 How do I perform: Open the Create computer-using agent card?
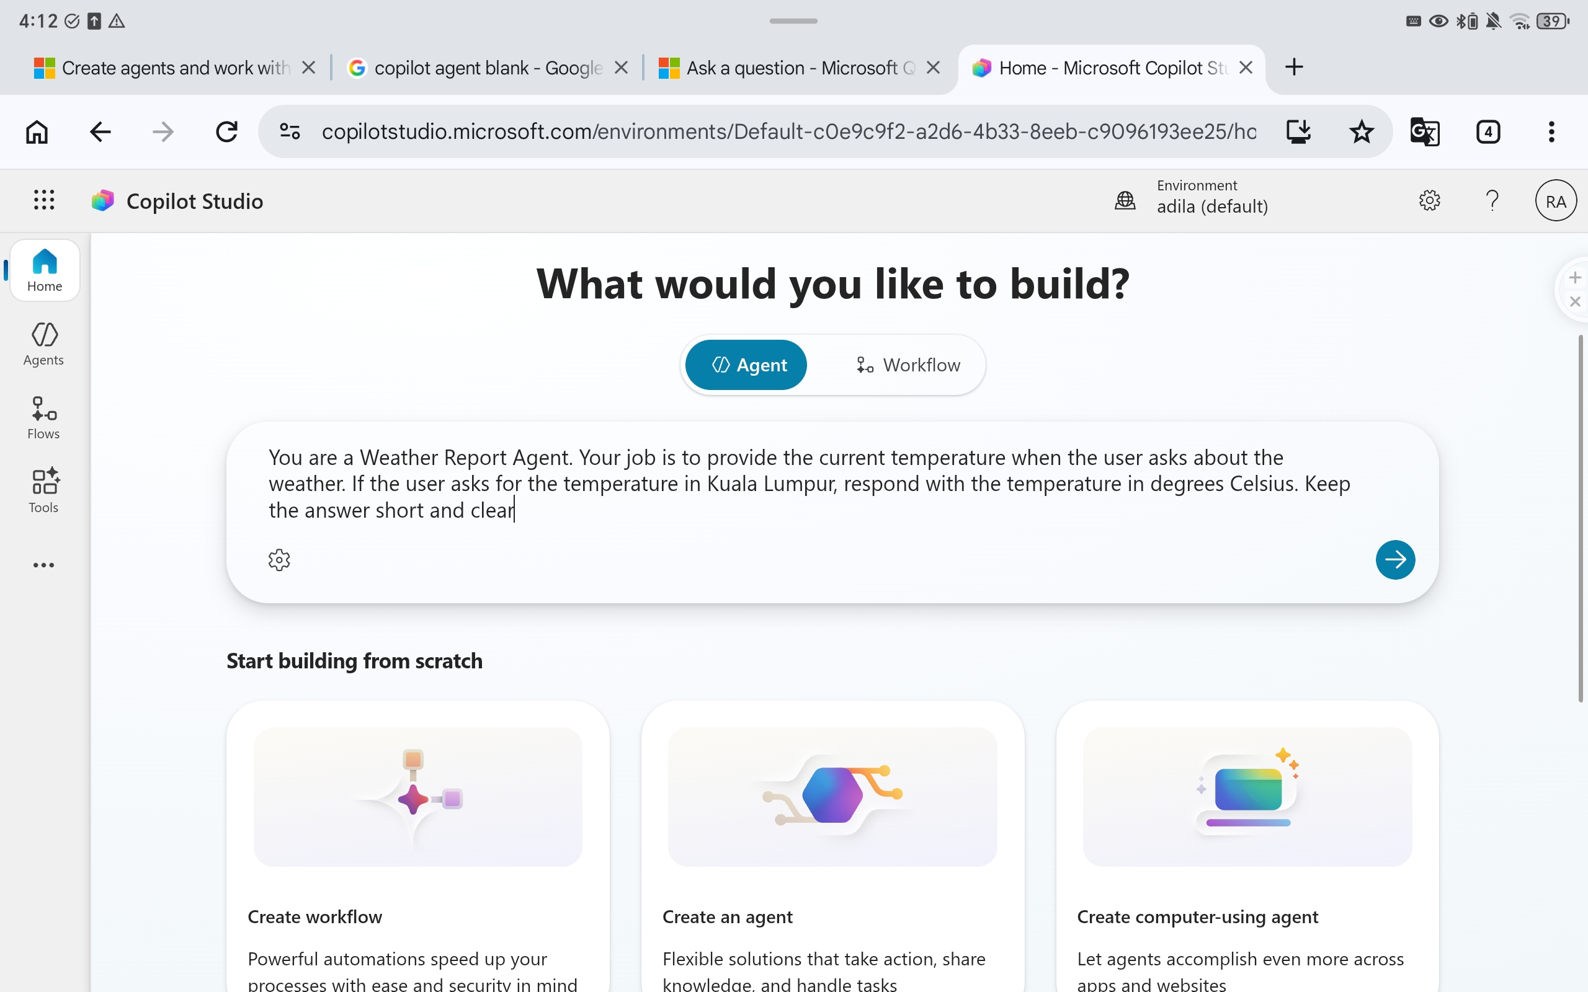1247,846
